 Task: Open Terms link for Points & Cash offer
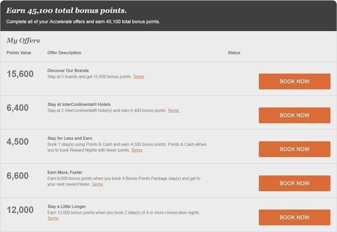(x=137, y=150)
